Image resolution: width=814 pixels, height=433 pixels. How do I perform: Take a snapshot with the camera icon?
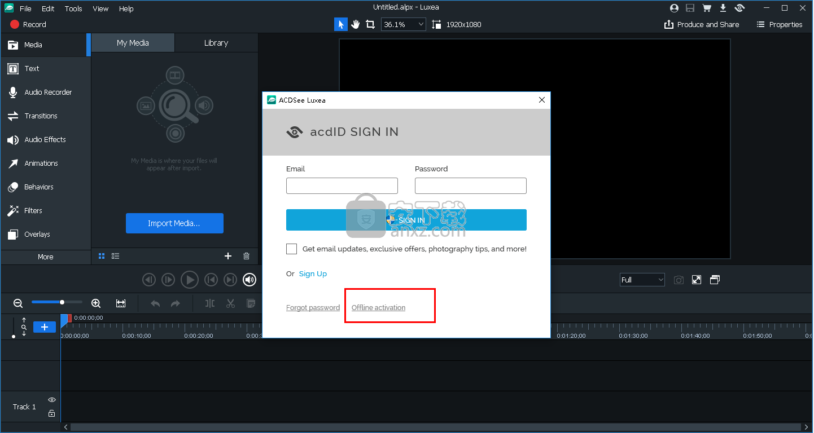coord(679,280)
